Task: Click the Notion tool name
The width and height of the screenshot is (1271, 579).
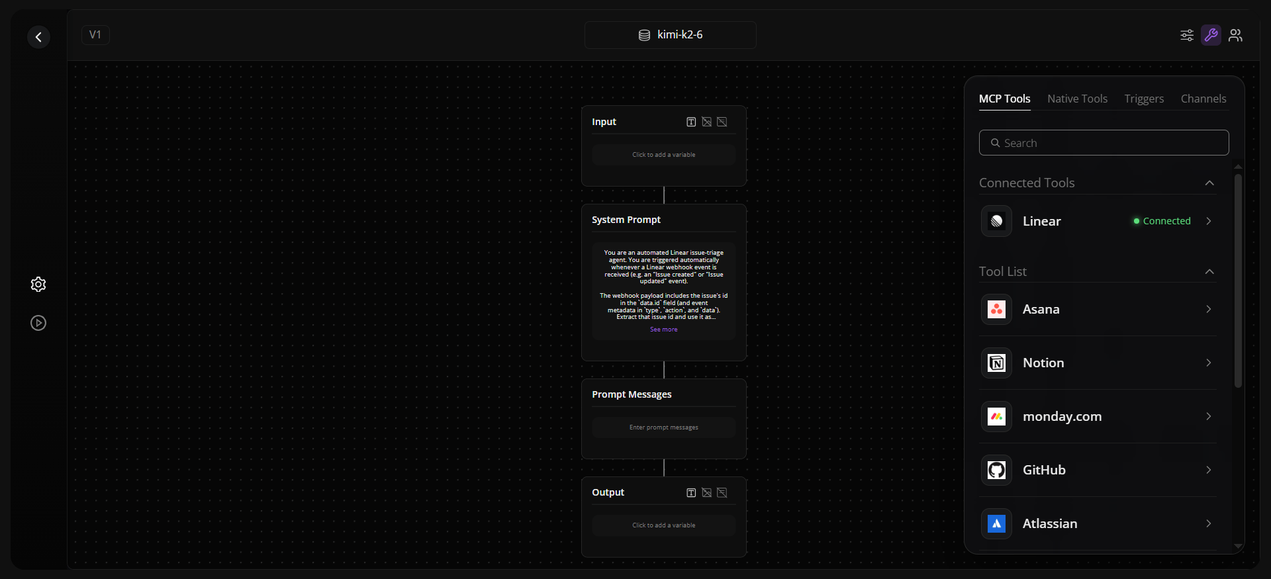Action: click(1043, 363)
